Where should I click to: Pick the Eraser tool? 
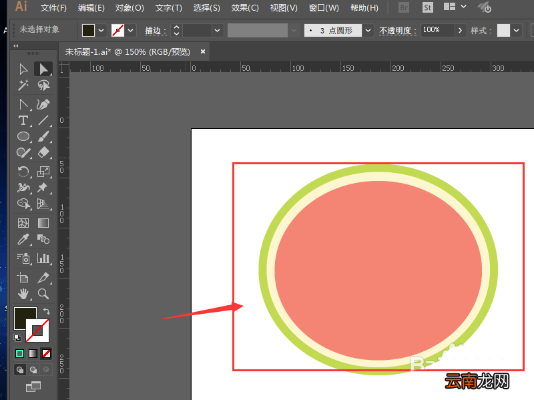tap(43, 152)
